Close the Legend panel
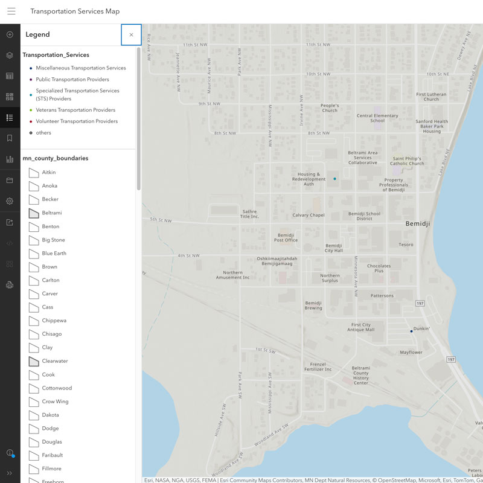 pos(131,34)
